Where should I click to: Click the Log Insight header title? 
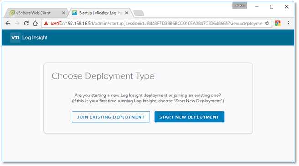click(x=35, y=37)
